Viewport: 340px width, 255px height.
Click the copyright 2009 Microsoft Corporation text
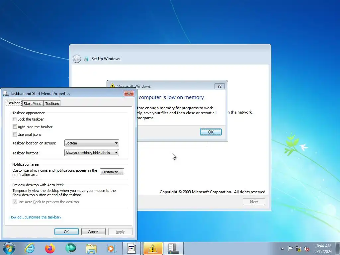tap(213, 192)
